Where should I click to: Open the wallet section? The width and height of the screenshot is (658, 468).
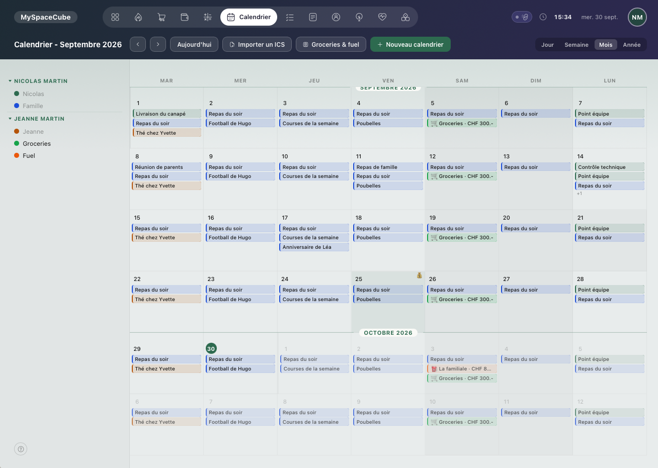tap(185, 17)
